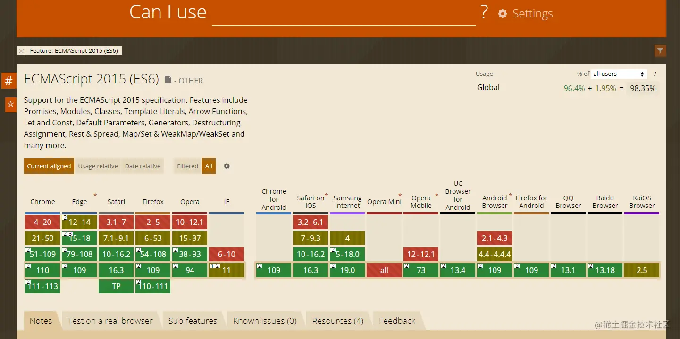Click the orange hash permalink icon
The image size is (680, 339).
pos(8,81)
